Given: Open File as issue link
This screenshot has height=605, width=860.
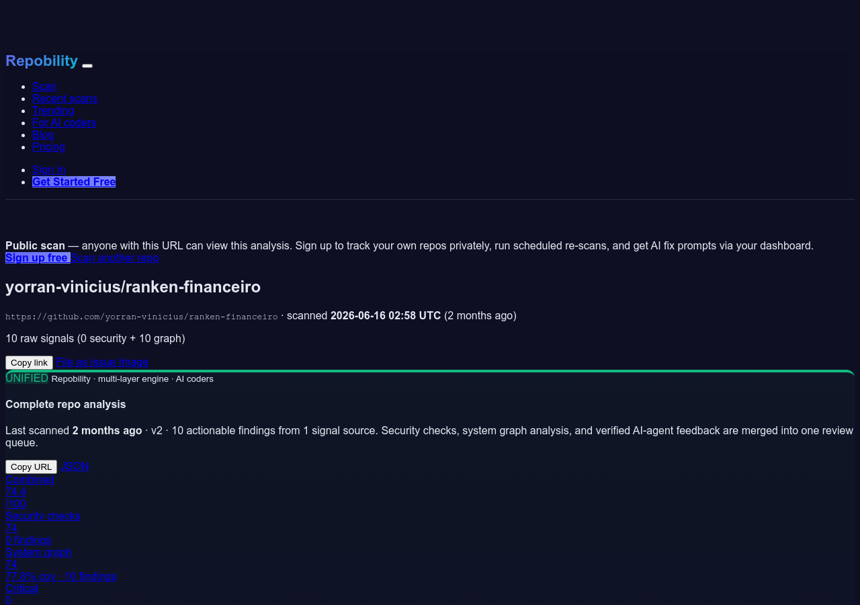Looking at the screenshot, I should pyautogui.click(x=86, y=362).
